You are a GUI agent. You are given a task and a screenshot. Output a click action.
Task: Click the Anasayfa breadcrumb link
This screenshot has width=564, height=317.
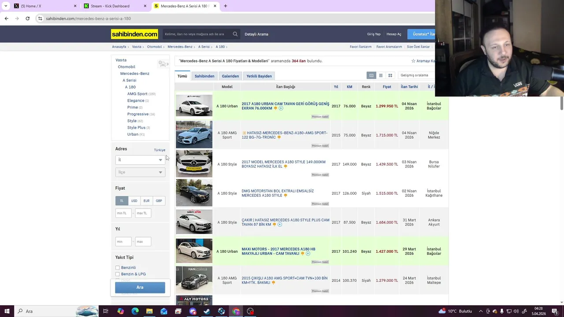pyautogui.click(x=119, y=47)
